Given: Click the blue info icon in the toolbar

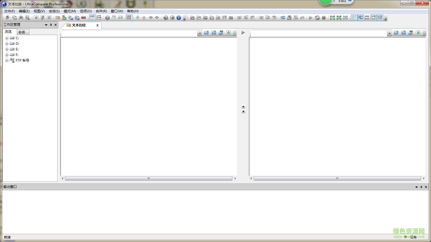Looking at the screenshot, I should (x=179, y=18).
